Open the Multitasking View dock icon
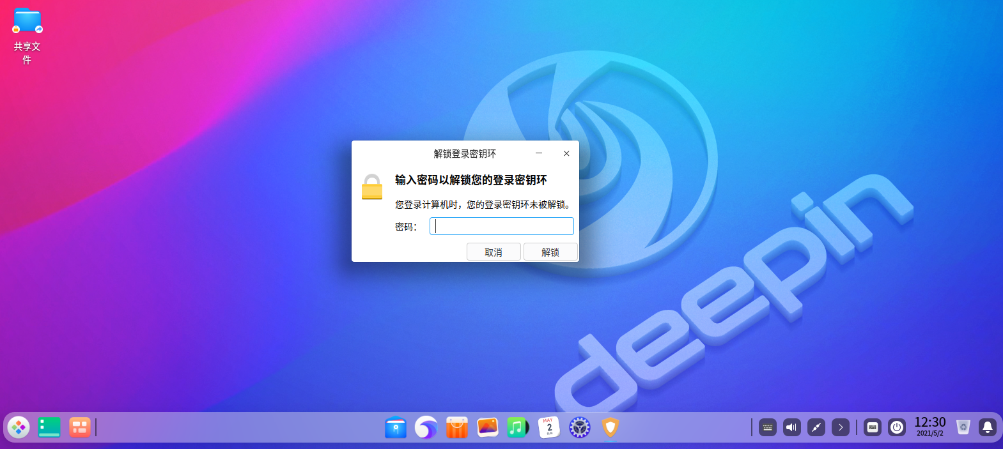This screenshot has width=1003, height=449. coord(80,427)
